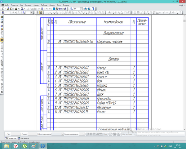
Task: Click the ENG language indicator
Action: coord(170,146)
